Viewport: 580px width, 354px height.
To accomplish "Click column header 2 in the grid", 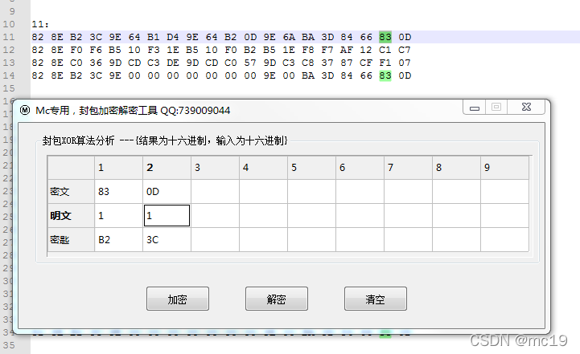I will pos(167,168).
